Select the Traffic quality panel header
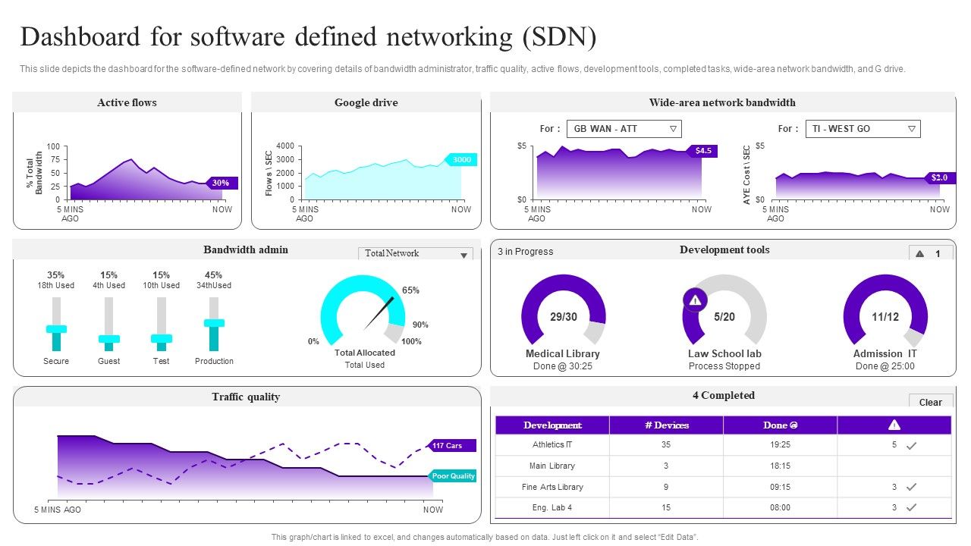 pyautogui.click(x=246, y=397)
